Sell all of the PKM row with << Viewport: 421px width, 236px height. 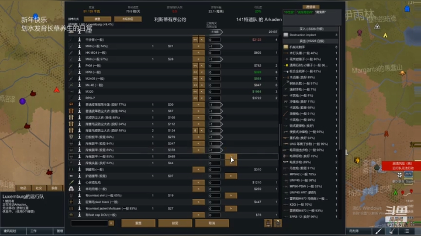(195, 65)
